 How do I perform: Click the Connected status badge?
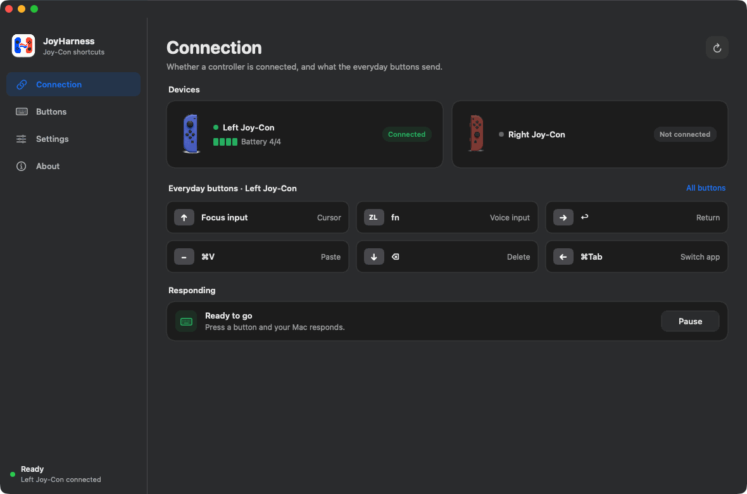[407, 134]
